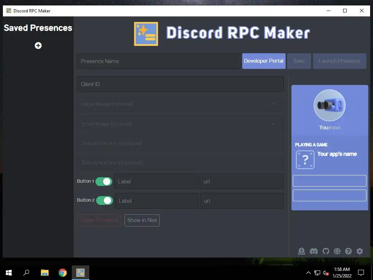Click the Save button
373x280 pixels.
[299, 61]
